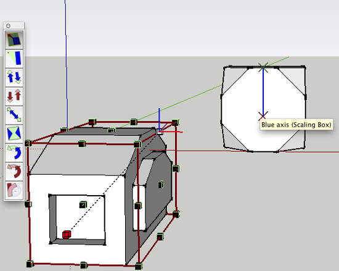The image size is (339, 271).
Task: Click the handle on the gray side face
Action: tap(161, 185)
